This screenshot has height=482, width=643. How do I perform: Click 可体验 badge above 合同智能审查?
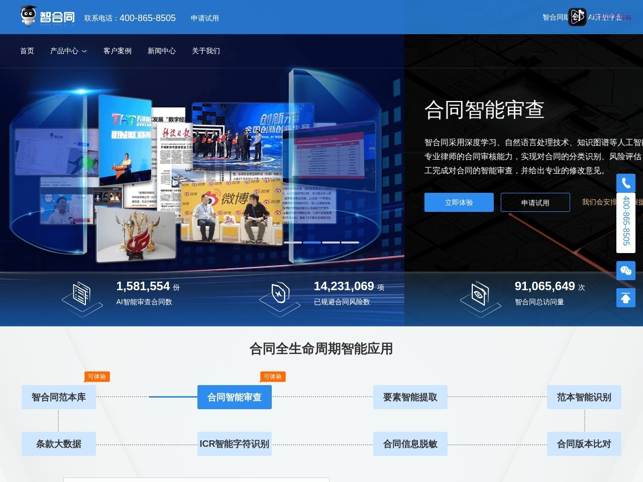pos(273,377)
